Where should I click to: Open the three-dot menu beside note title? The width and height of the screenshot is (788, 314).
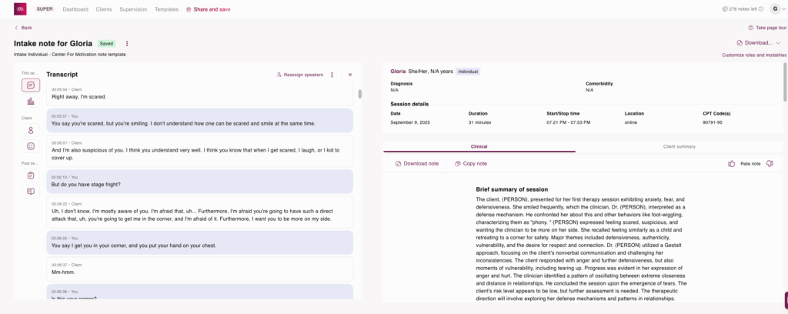click(x=127, y=44)
